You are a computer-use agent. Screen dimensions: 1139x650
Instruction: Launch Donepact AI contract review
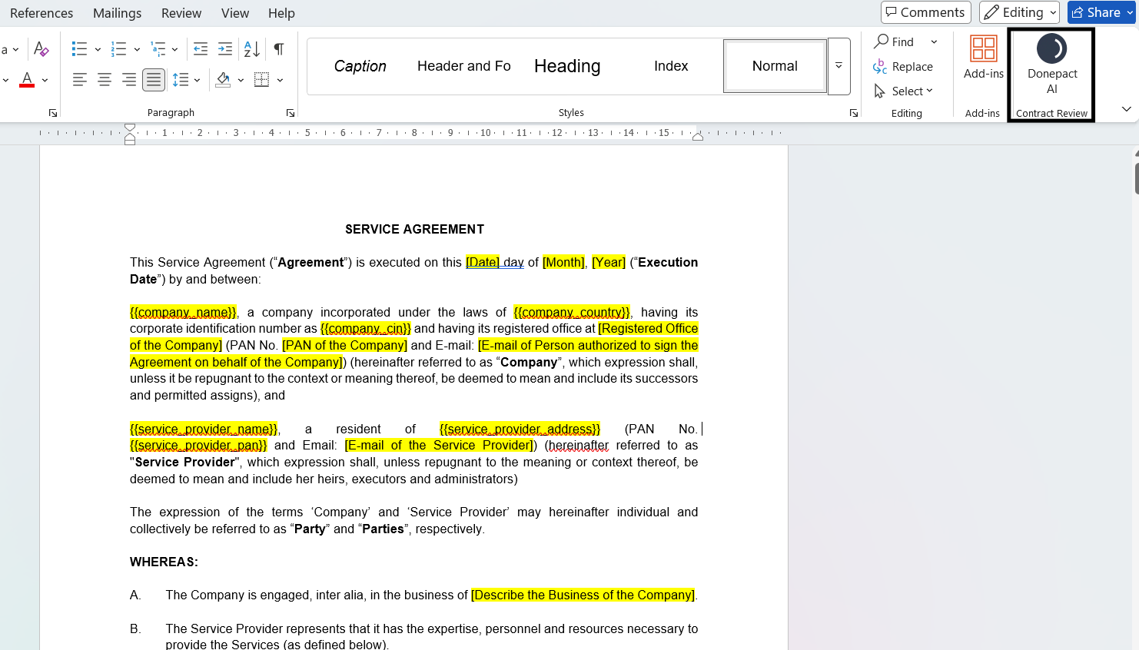tap(1052, 65)
